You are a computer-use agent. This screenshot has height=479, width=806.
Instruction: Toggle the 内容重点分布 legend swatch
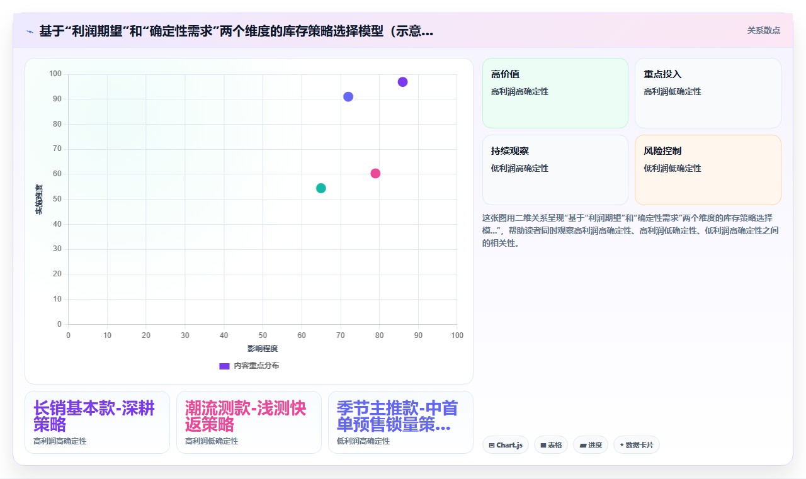pyautogui.click(x=224, y=366)
